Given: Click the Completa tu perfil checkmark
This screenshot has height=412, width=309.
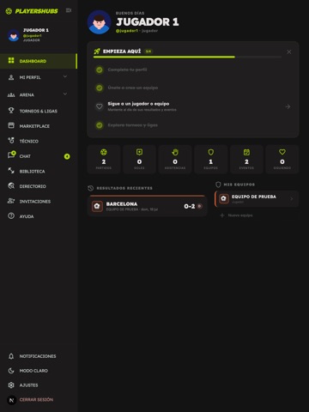Looking at the screenshot, I should click(x=100, y=70).
